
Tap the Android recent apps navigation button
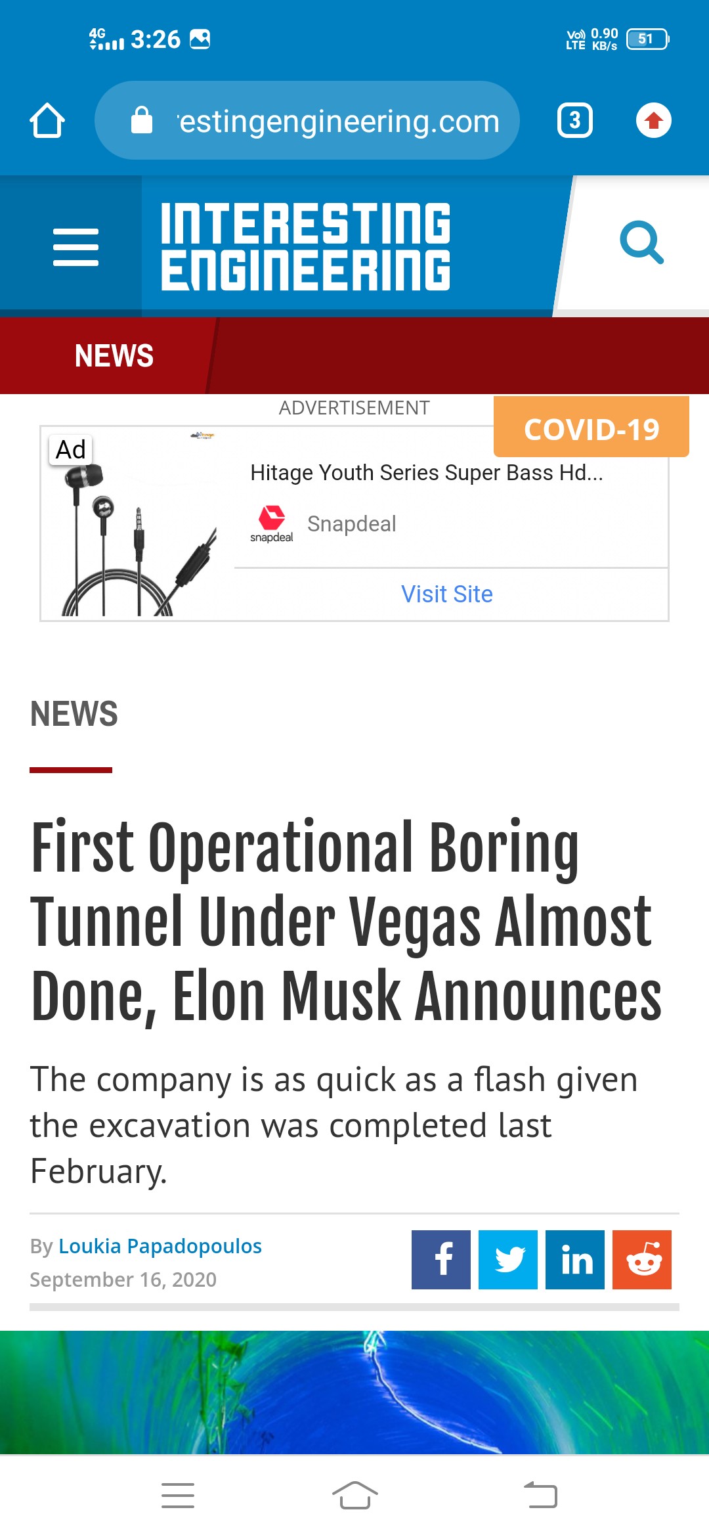[x=178, y=1496]
